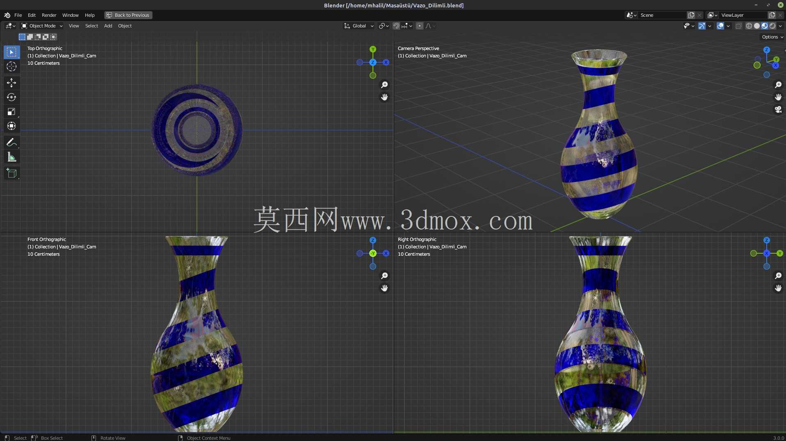This screenshot has height=441, width=786.
Task: Open the File menu
Action: [x=18, y=15]
